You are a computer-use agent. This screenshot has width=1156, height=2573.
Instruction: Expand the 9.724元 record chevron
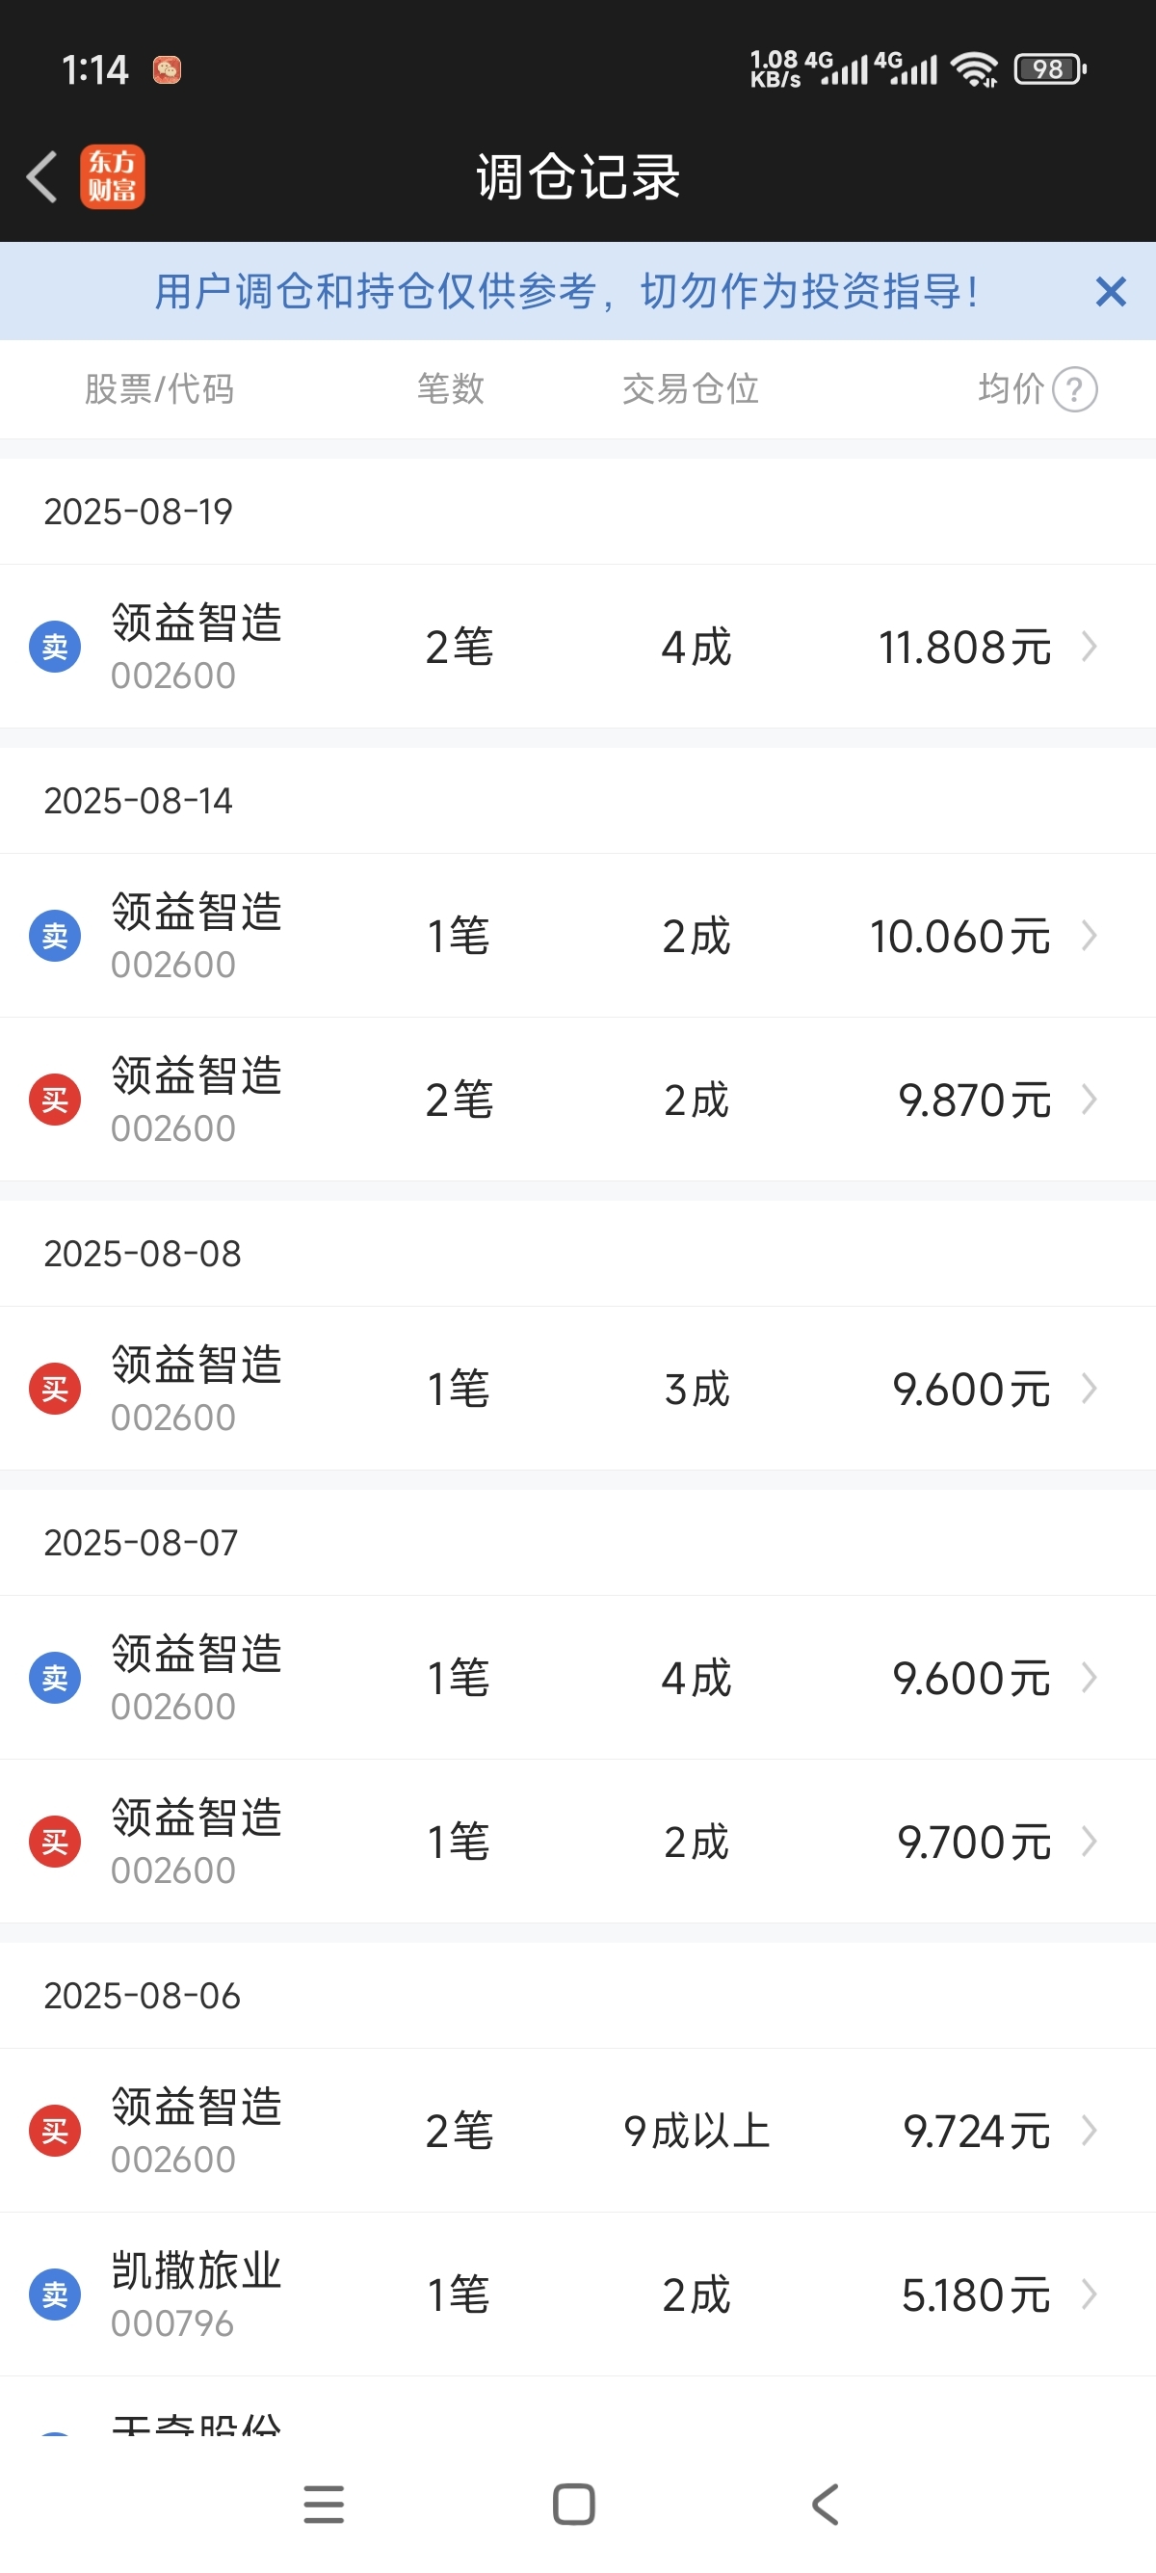(x=1090, y=2131)
